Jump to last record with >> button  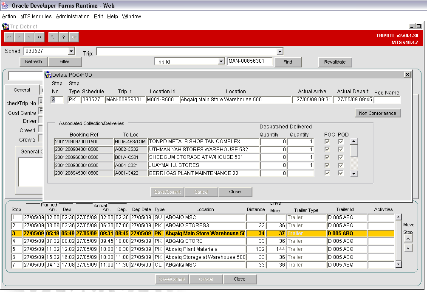40,37
